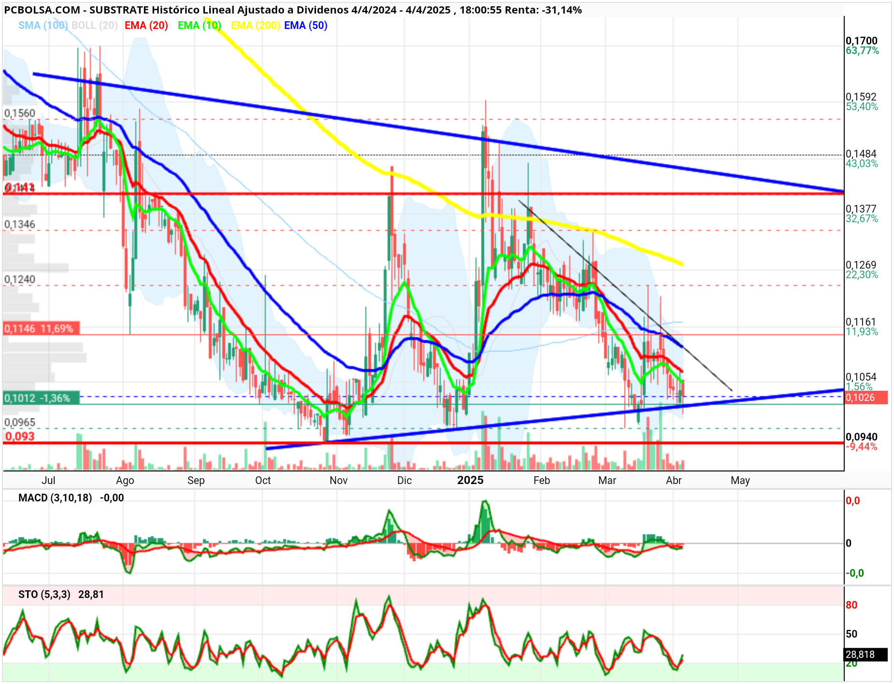Click the MACD (3,10,18) indicator title
Viewport: 894px width, 684px height.
click(x=55, y=498)
